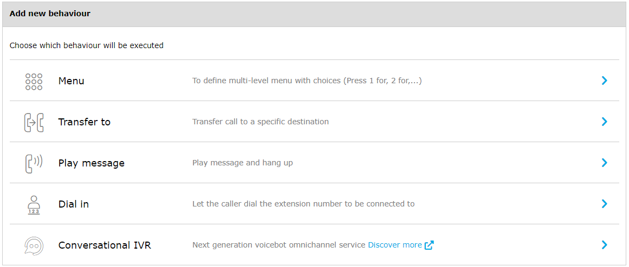Screen dimensions: 629x267
Task: Select the Menu behaviour label
Action: [71, 81]
